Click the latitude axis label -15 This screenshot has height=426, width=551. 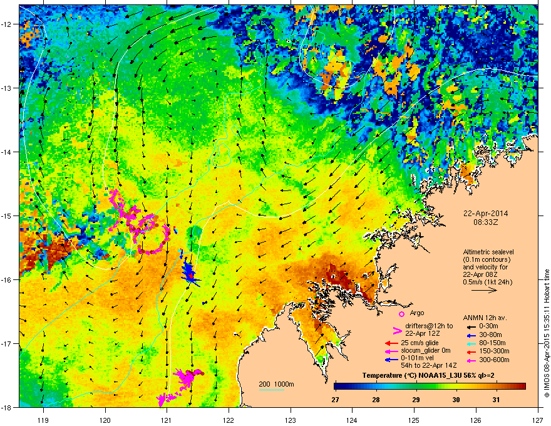point(6,216)
